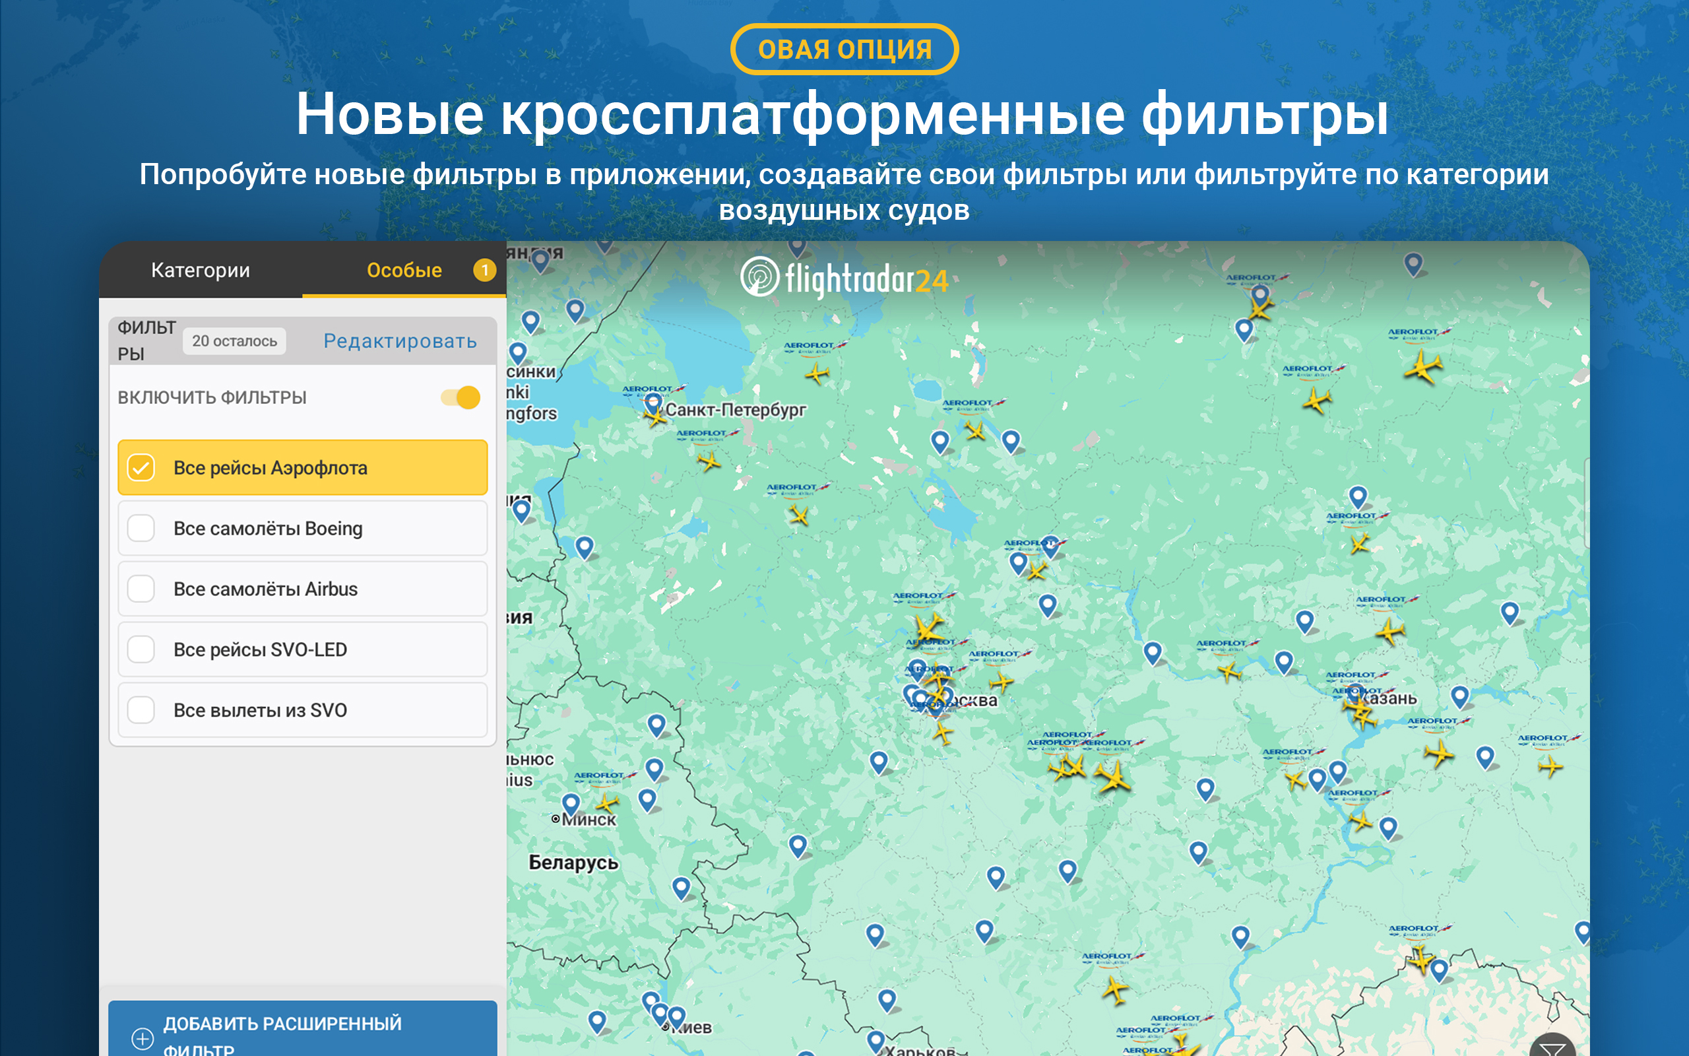The width and height of the screenshot is (1689, 1056).
Task: Uncheck the Все рейсы Аэрофлота checkbox
Action: (x=141, y=467)
